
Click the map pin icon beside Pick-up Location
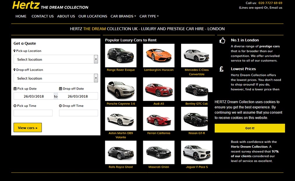pyautogui.click(x=15, y=51)
